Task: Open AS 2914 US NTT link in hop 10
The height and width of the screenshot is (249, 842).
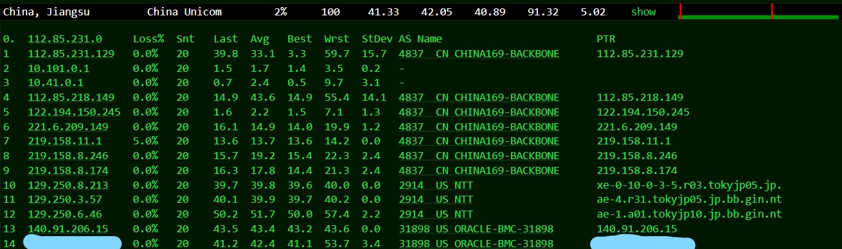Action: pyautogui.click(x=436, y=185)
